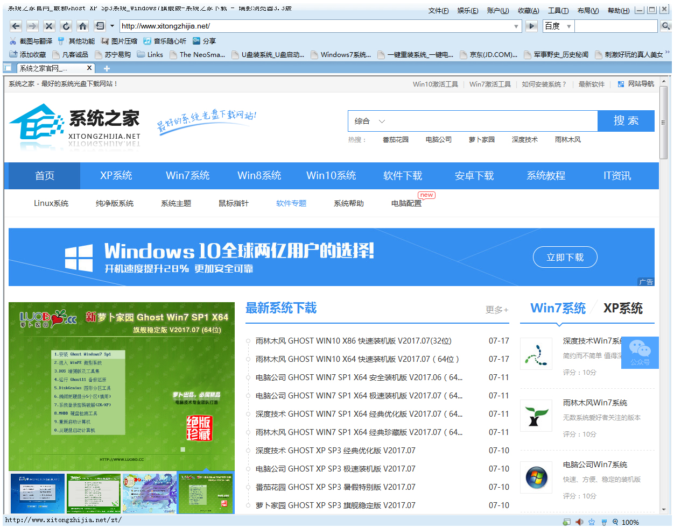
Task: Open Win10系统 in the navigation bar
Action: (x=331, y=176)
